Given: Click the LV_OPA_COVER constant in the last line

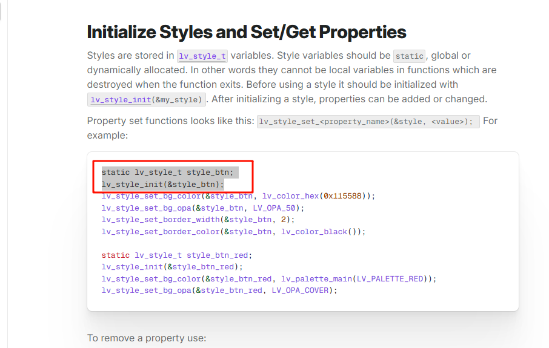Looking at the screenshot, I should click(x=302, y=291).
